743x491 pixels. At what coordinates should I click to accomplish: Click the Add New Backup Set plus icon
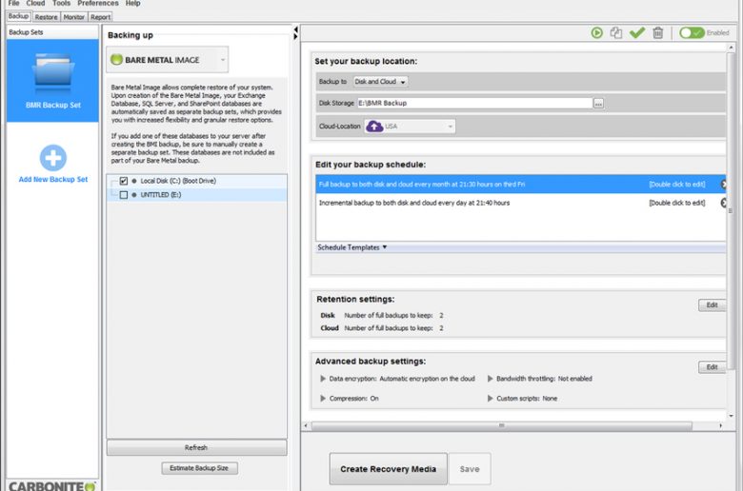coord(53,158)
